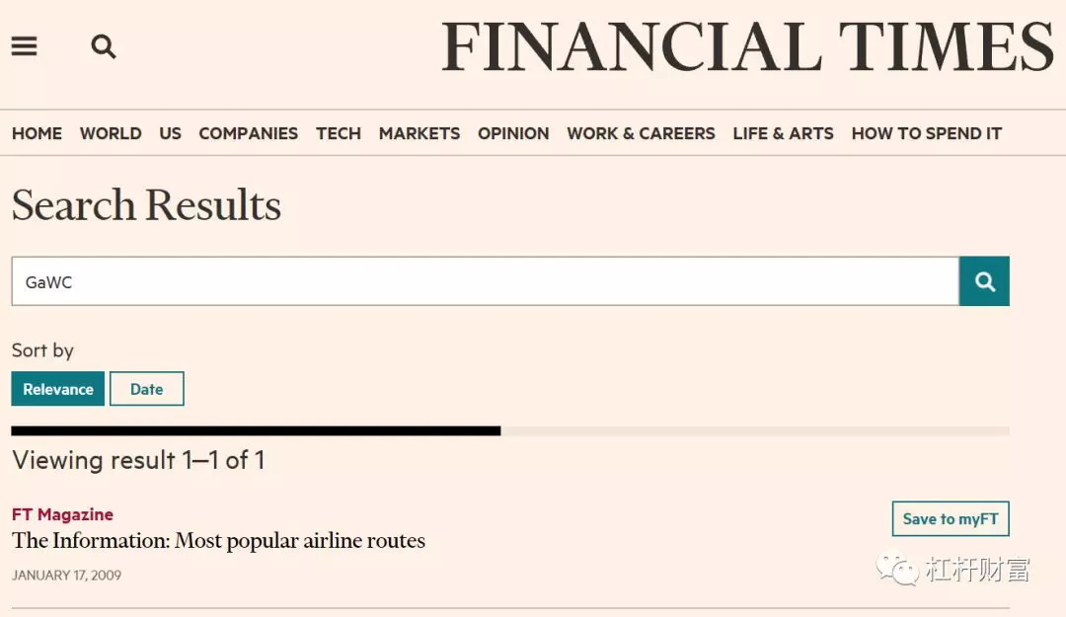Viewport: 1066px width, 617px height.
Task: Click the Save to myFT button
Action: tap(950, 519)
